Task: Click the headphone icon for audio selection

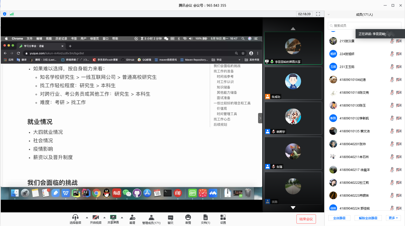Action: [x=75, y=217]
